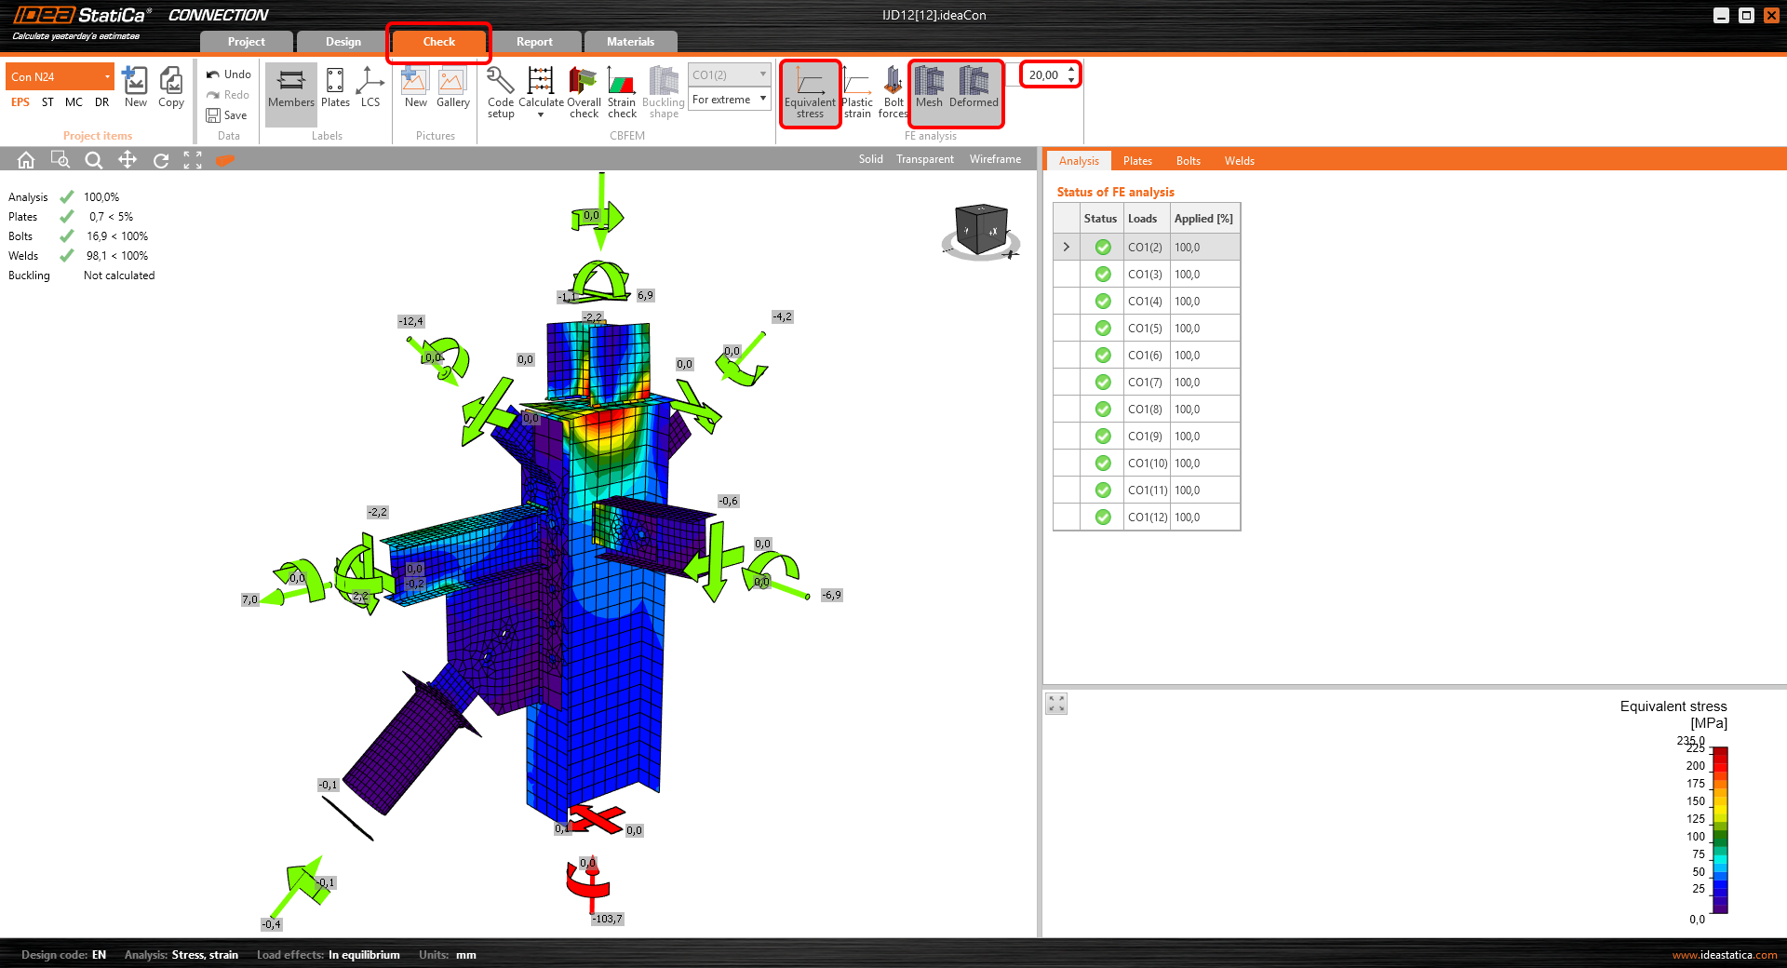The image size is (1787, 968).
Task: Click the New project item icon
Action: (136, 87)
